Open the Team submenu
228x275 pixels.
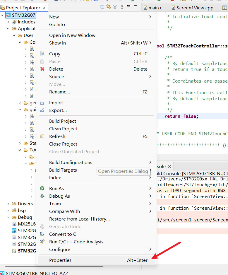pos(96,204)
